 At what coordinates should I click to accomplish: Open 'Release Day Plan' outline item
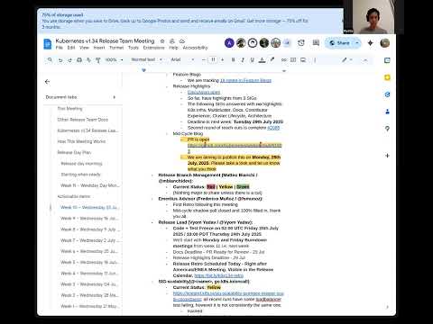[74, 152]
